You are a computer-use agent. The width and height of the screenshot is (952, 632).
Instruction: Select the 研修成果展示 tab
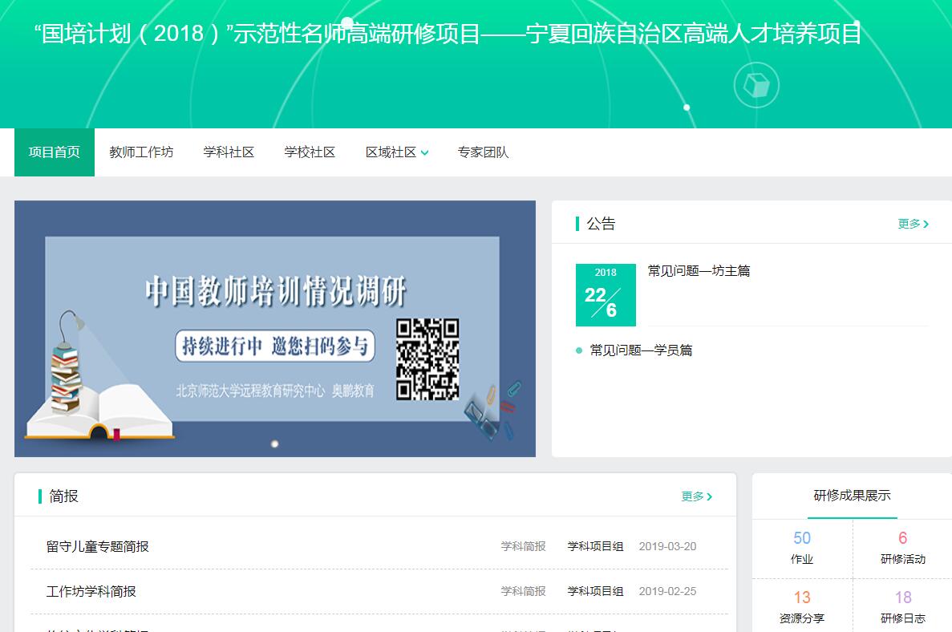point(852,496)
